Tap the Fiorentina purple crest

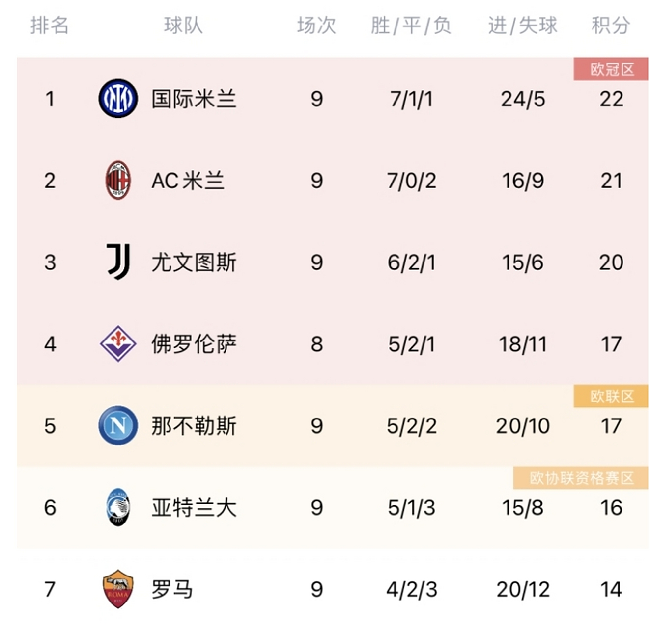pos(118,344)
